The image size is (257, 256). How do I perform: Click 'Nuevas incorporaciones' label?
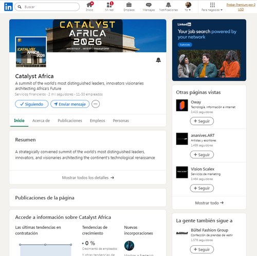pos(138,230)
